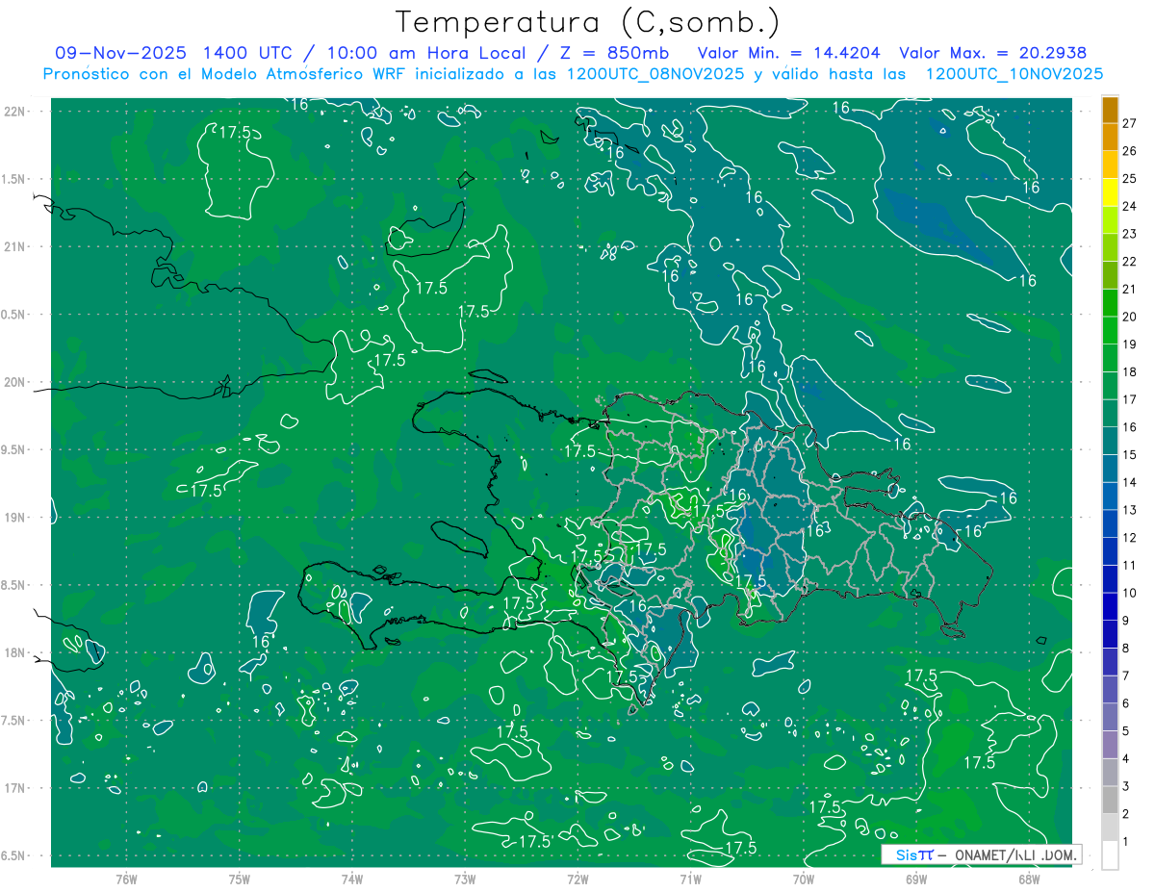1155x892 pixels.
Task: Click the "19N" latitude axis label
Action: tap(14, 518)
